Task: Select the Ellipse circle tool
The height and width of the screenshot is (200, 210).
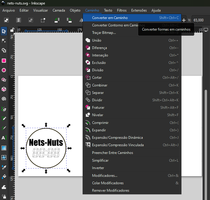Action: point(4,70)
